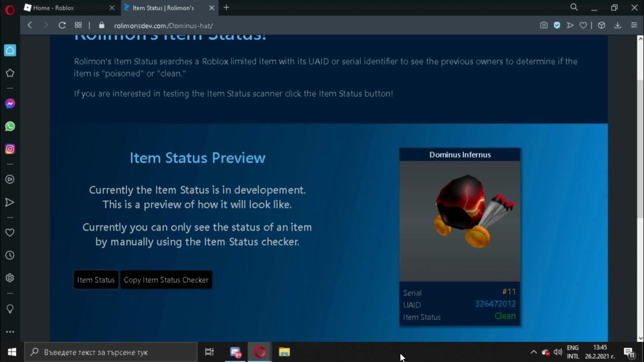Open WhatsApp in the sidebar
The image size is (644, 362).
point(10,126)
